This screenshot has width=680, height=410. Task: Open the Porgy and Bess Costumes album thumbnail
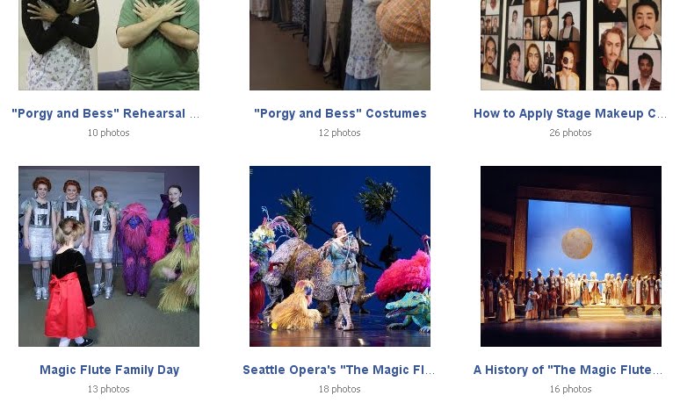pos(340,45)
